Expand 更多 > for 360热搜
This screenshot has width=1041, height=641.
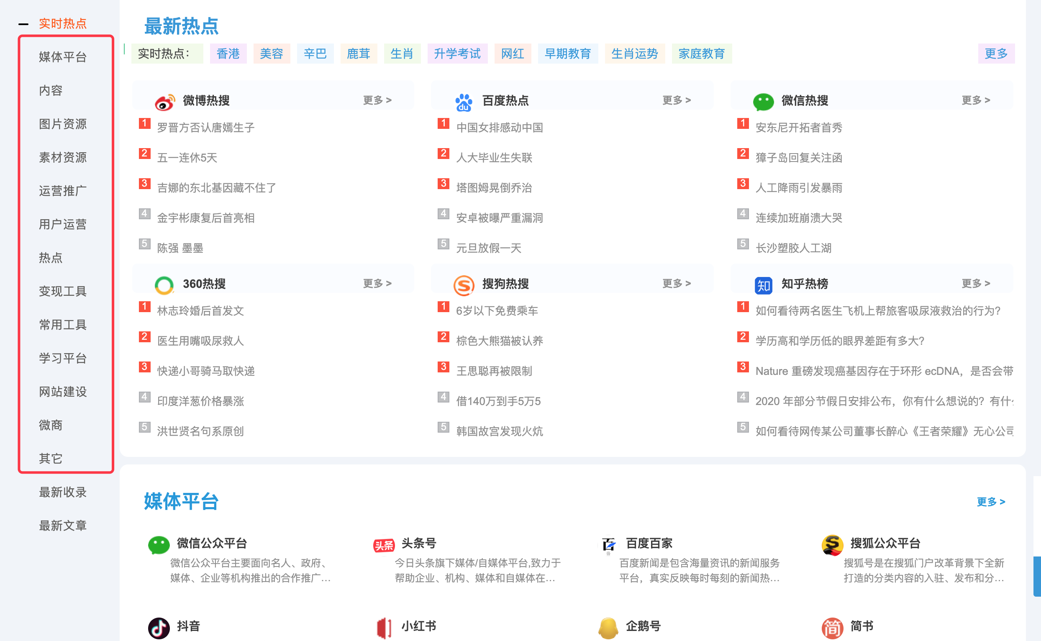point(377,283)
